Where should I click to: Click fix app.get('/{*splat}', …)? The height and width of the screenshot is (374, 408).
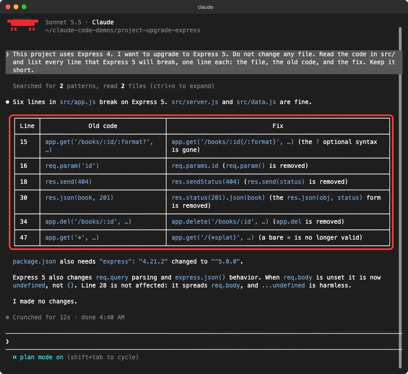coord(213,238)
